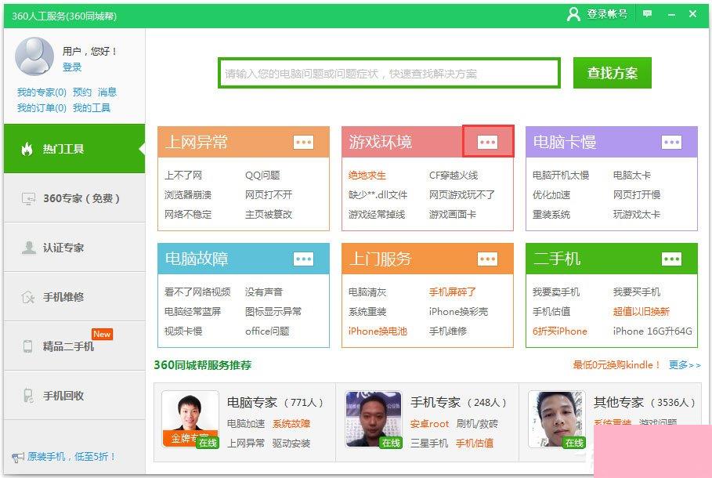The width and height of the screenshot is (712, 478).
Task: Click the 电脑专家 expert photo
Action: (x=190, y=419)
